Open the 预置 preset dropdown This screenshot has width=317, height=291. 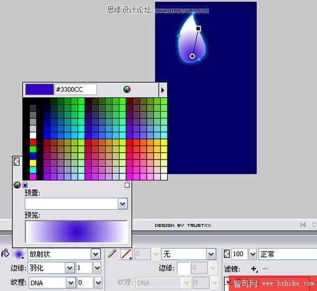click(122, 204)
